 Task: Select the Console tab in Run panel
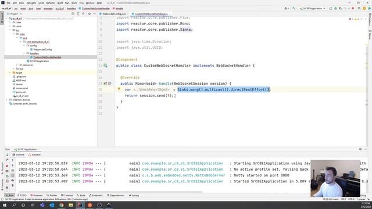tap(19, 154)
